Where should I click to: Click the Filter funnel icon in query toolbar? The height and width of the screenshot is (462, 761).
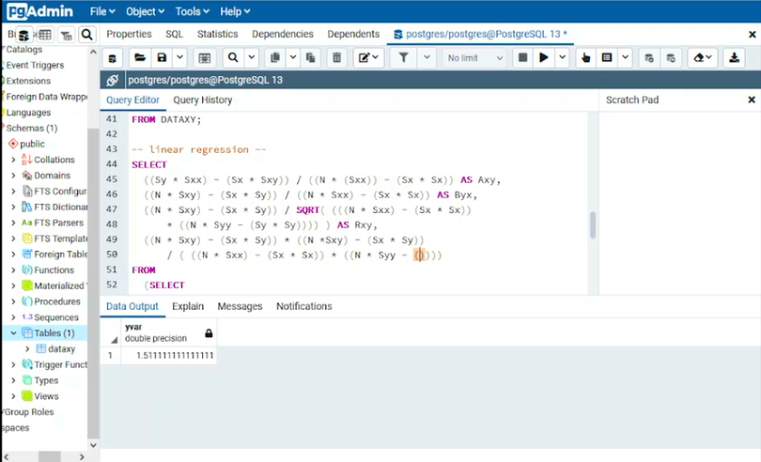(x=403, y=58)
